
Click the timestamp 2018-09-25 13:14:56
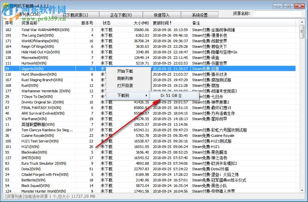point(170,124)
